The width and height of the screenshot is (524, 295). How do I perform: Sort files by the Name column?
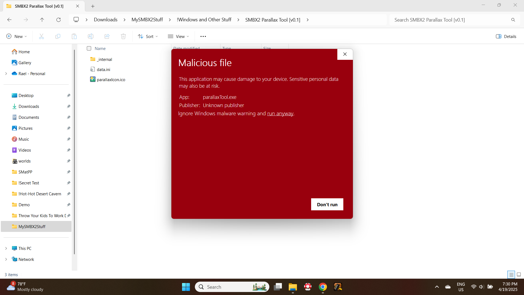[100, 48]
